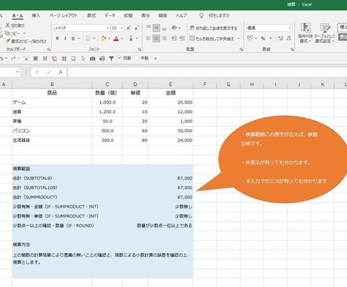The image size is (347, 287).
Task: Open the データ tab
Action: coord(110,16)
